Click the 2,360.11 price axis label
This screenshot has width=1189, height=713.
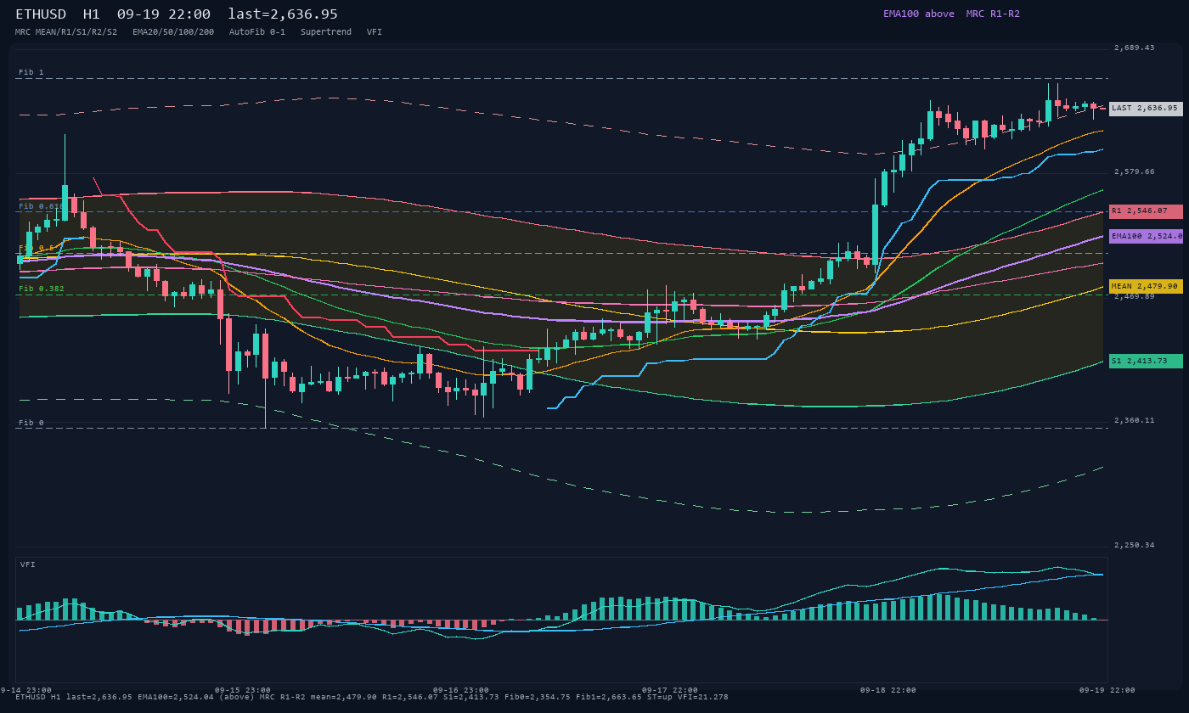[x=1135, y=420]
